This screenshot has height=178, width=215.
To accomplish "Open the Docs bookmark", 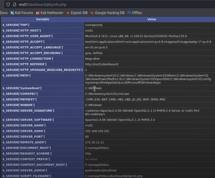I will click(4, 13).
